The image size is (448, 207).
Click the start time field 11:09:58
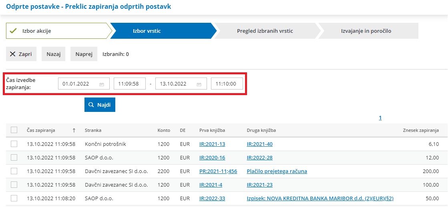pyautogui.click(x=130, y=84)
